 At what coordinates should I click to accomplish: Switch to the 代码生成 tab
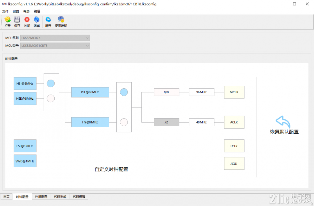(x=60, y=197)
